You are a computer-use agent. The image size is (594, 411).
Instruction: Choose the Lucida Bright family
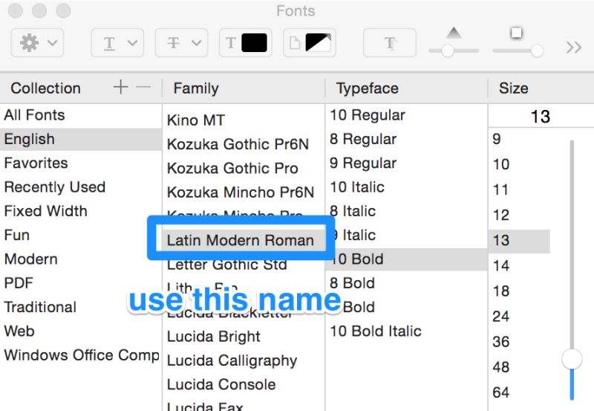pos(244,337)
